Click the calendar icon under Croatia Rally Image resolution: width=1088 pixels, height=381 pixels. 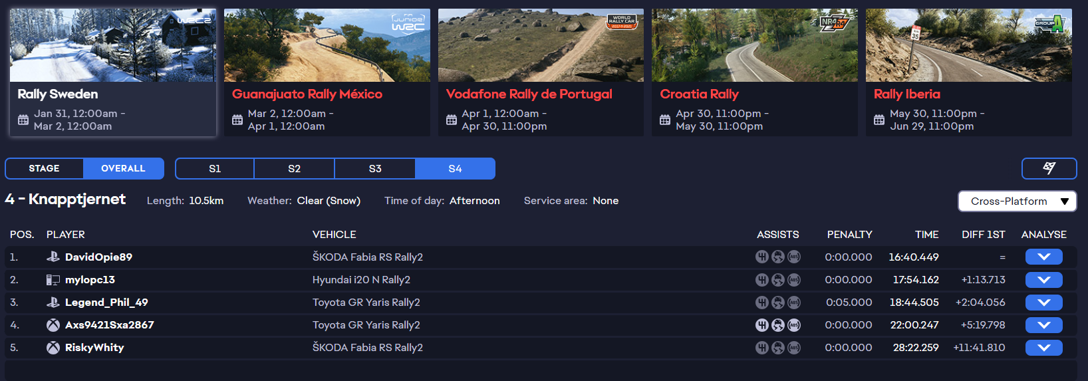tap(665, 120)
